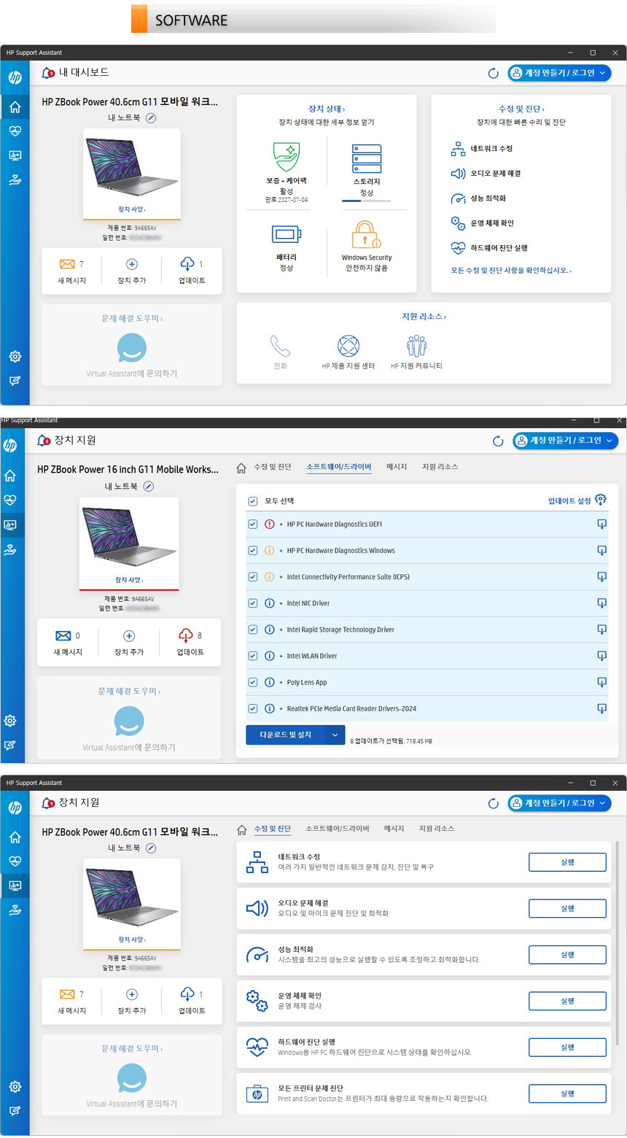
Task: Open HP 제품 지원 센터 icon
Action: tap(348, 346)
